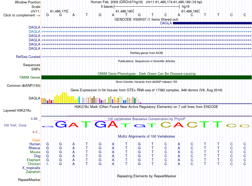Click the GTEx Gene Expression track title
252x186 pixels.
coord(146,90)
